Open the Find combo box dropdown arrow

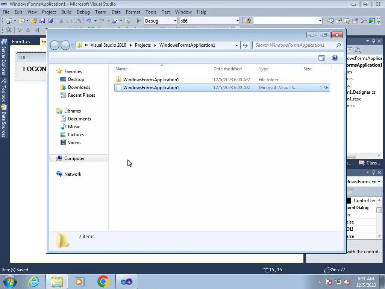pos(320,21)
